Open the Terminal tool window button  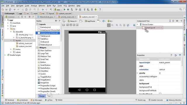(x=10, y=100)
